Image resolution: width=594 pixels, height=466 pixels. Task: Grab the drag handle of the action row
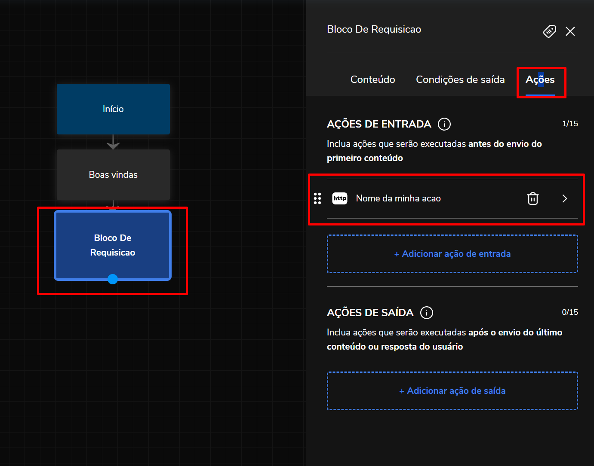coord(317,198)
